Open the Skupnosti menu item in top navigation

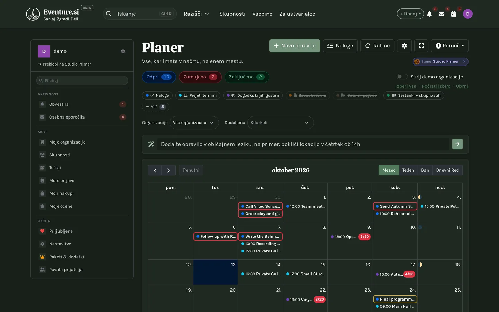[232, 14]
